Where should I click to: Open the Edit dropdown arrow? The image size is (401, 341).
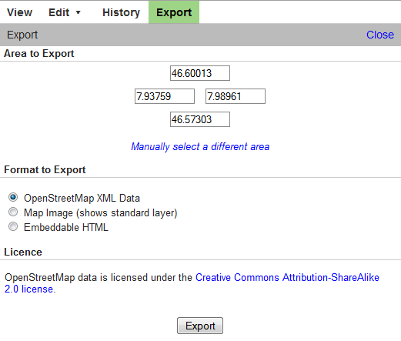pyautogui.click(x=79, y=12)
